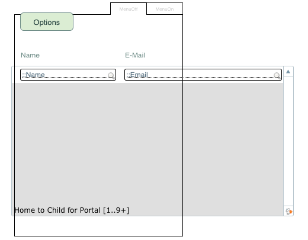Click tab panel's empty space between Options and Name label
The height and width of the screenshot is (240, 308).
59,40
